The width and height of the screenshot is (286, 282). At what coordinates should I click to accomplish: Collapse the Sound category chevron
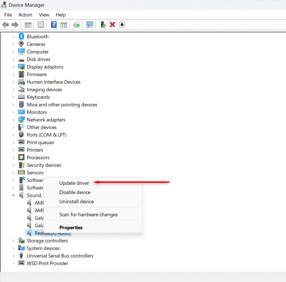click(13, 195)
